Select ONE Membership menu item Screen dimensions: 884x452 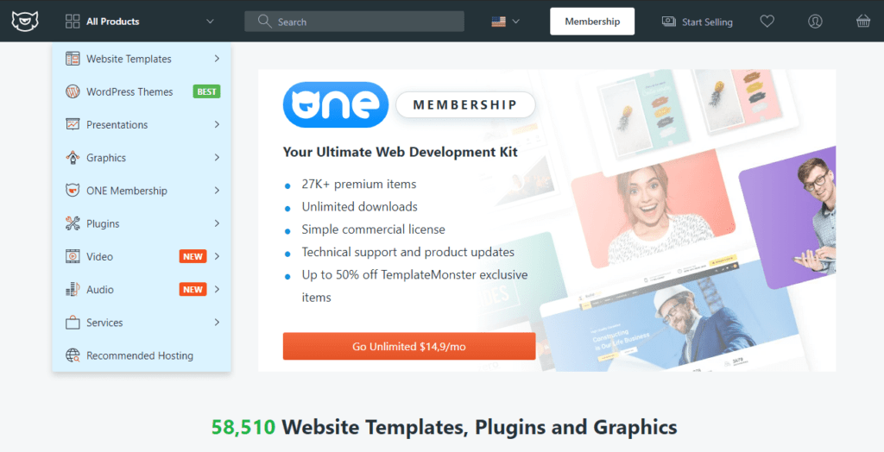click(142, 191)
